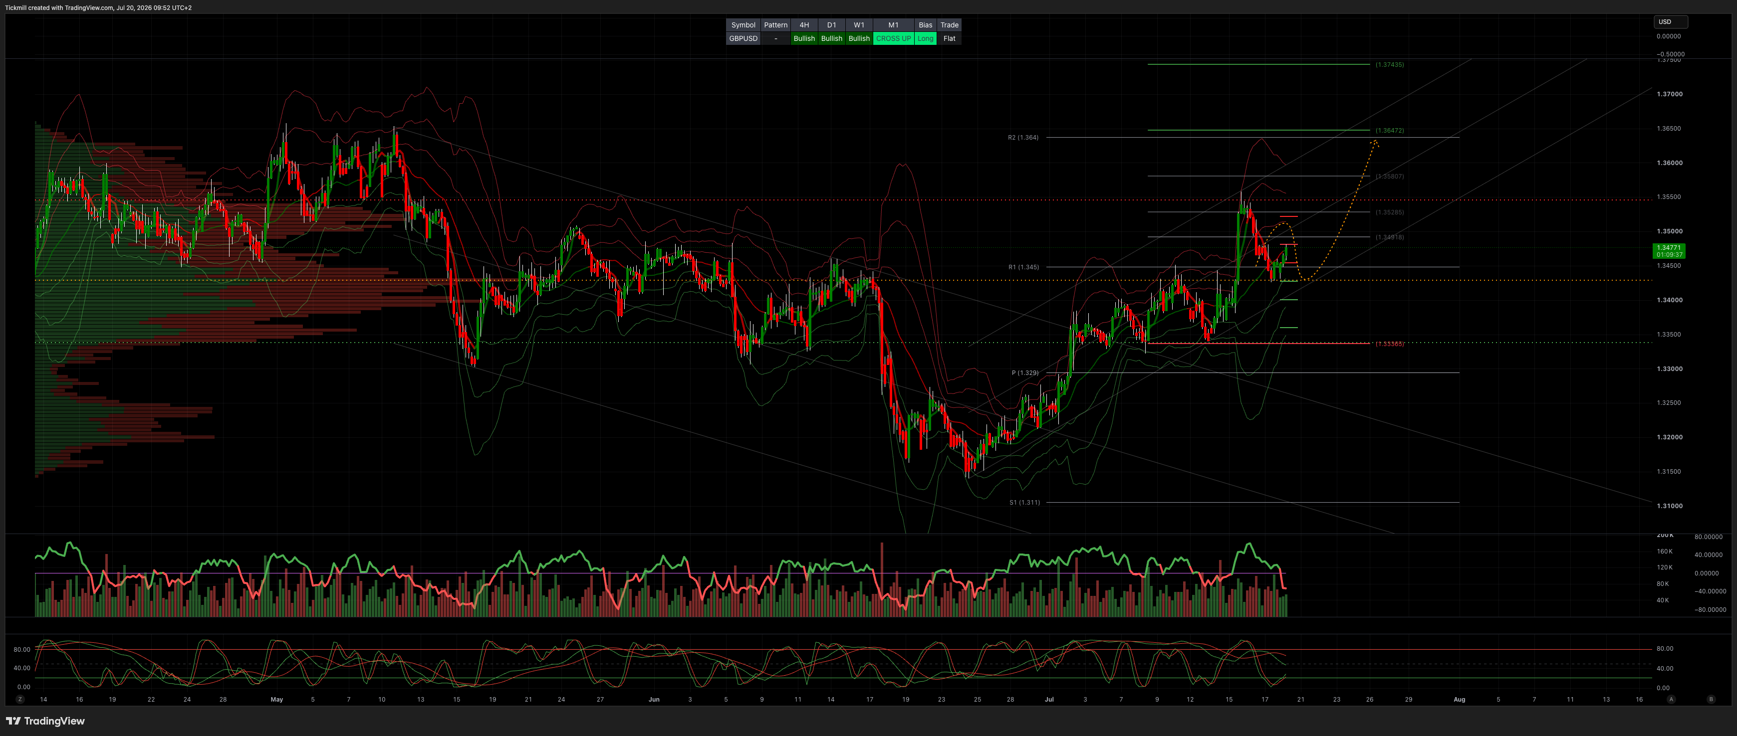
Task: Click the Bullish cell under D1
Action: pyautogui.click(x=831, y=38)
